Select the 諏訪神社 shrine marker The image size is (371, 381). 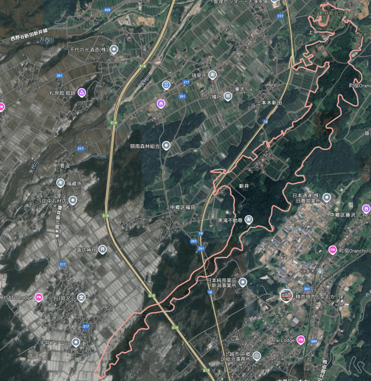tap(103, 250)
